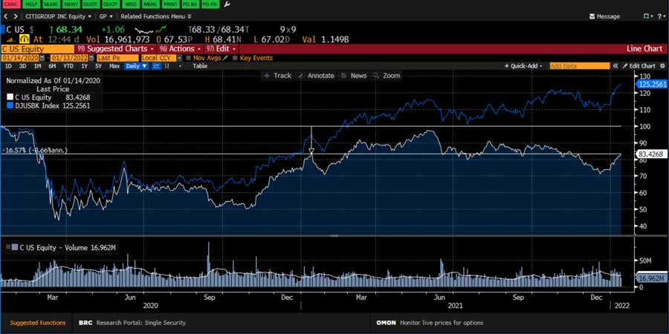Click the Message envelope icon
669x334 pixels.
click(592, 16)
